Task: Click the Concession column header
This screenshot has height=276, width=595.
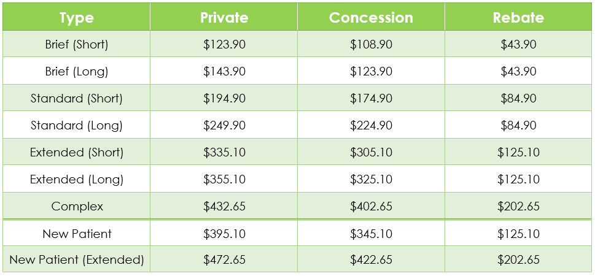Action: (x=371, y=17)
